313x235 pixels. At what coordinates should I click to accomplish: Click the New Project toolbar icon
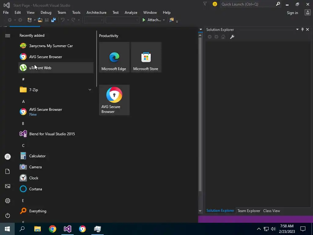pos(30,20)
